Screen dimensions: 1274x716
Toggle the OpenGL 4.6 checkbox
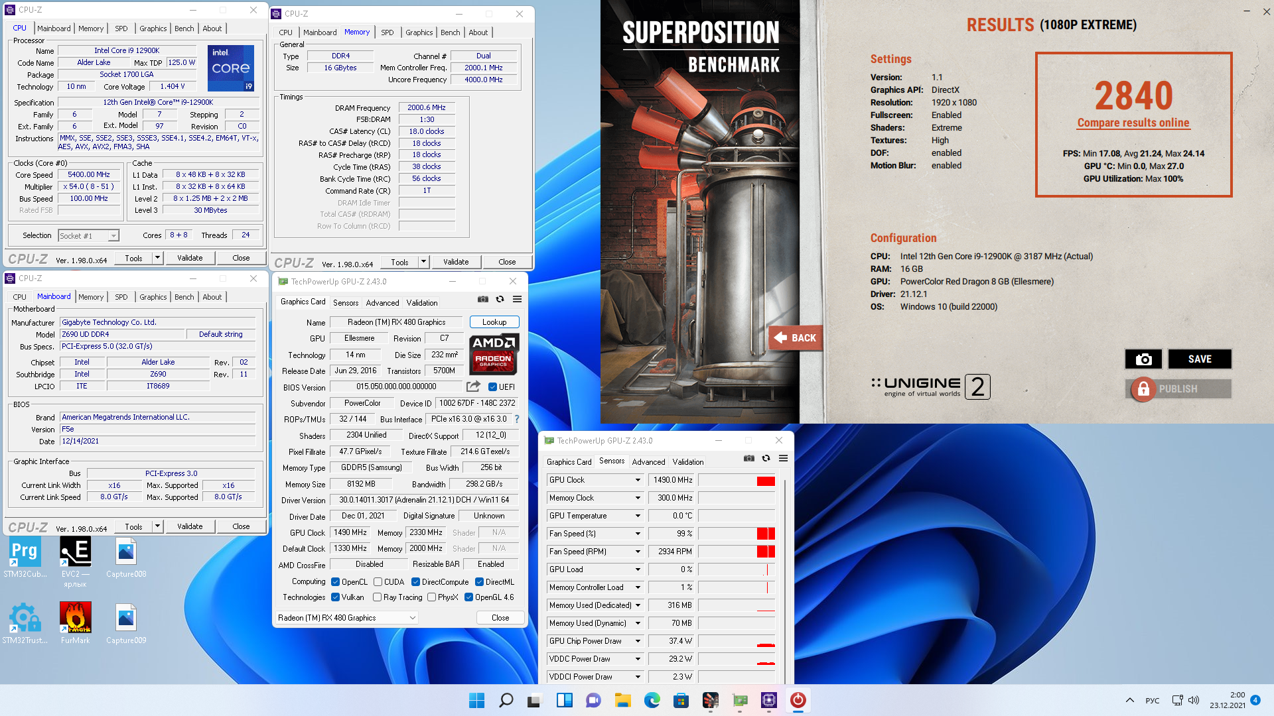469,597
